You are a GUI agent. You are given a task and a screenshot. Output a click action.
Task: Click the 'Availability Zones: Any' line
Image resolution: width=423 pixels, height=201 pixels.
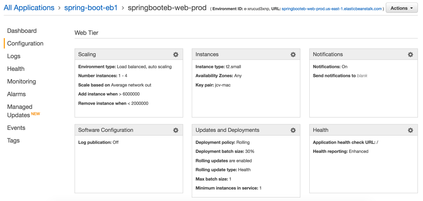point(219,76)
